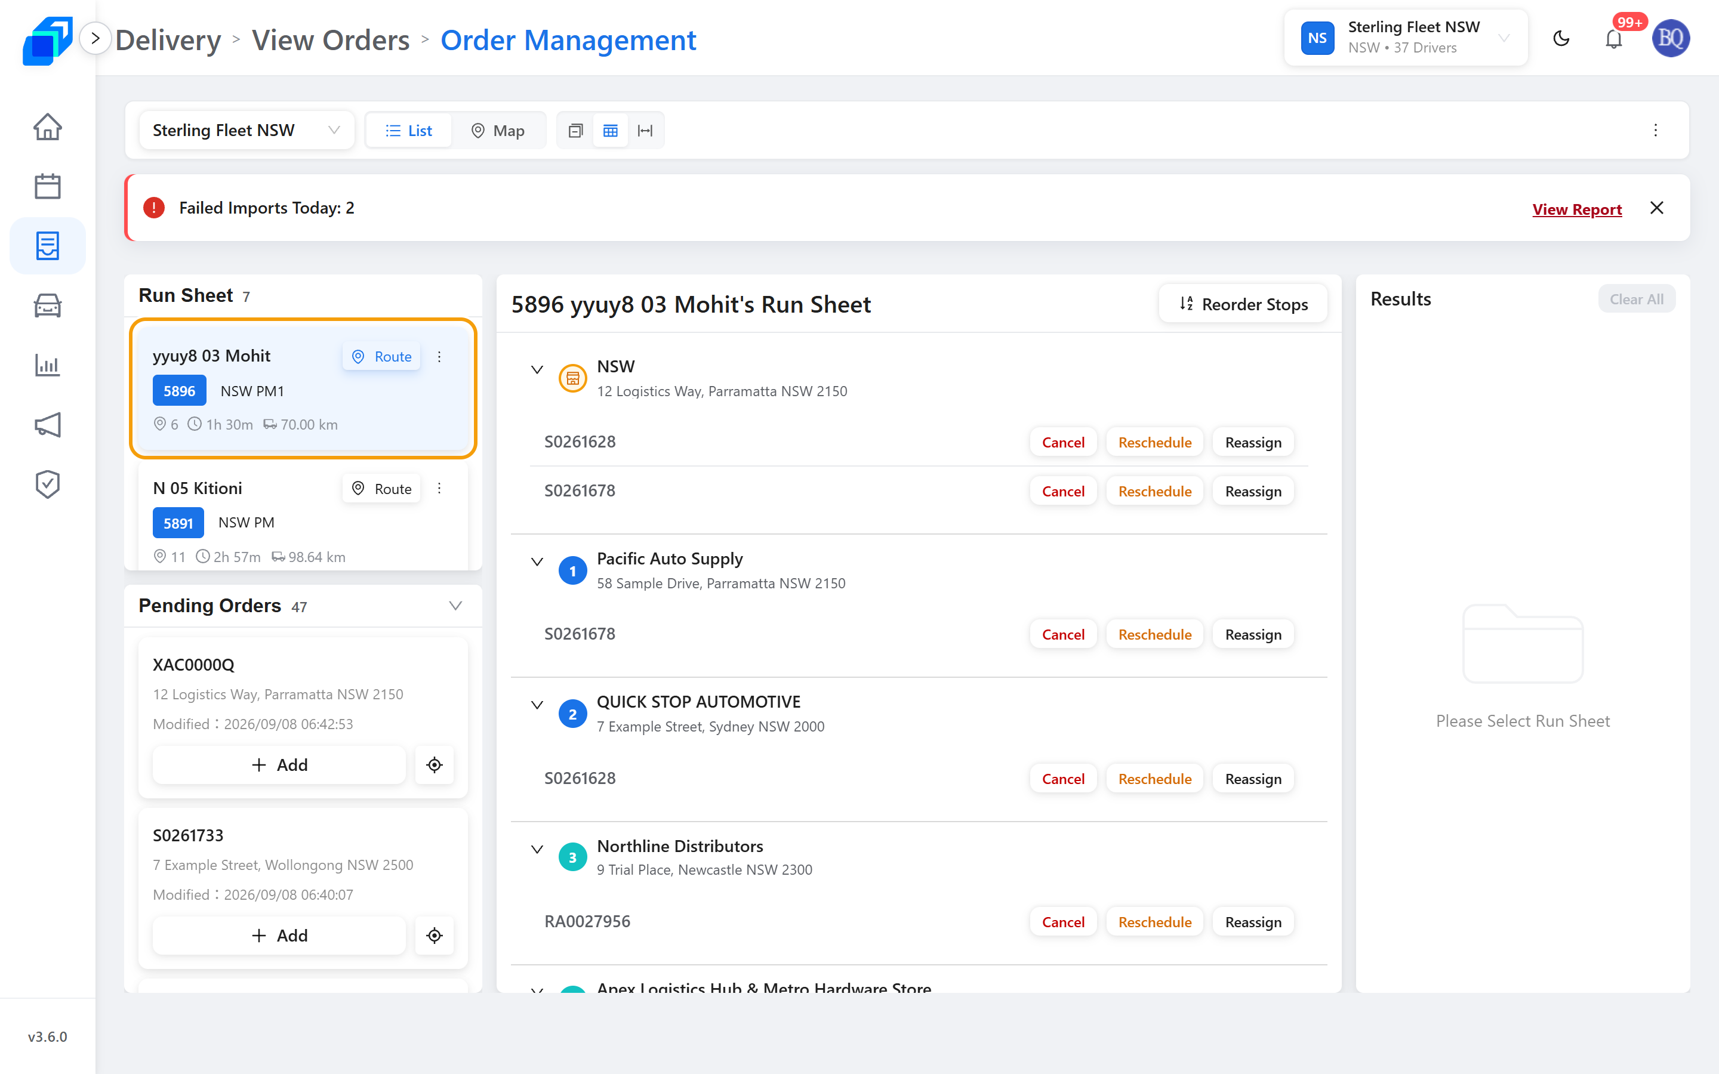
Task: Open the Sterling Fleet NSW account switcher
Action: 1406,38
